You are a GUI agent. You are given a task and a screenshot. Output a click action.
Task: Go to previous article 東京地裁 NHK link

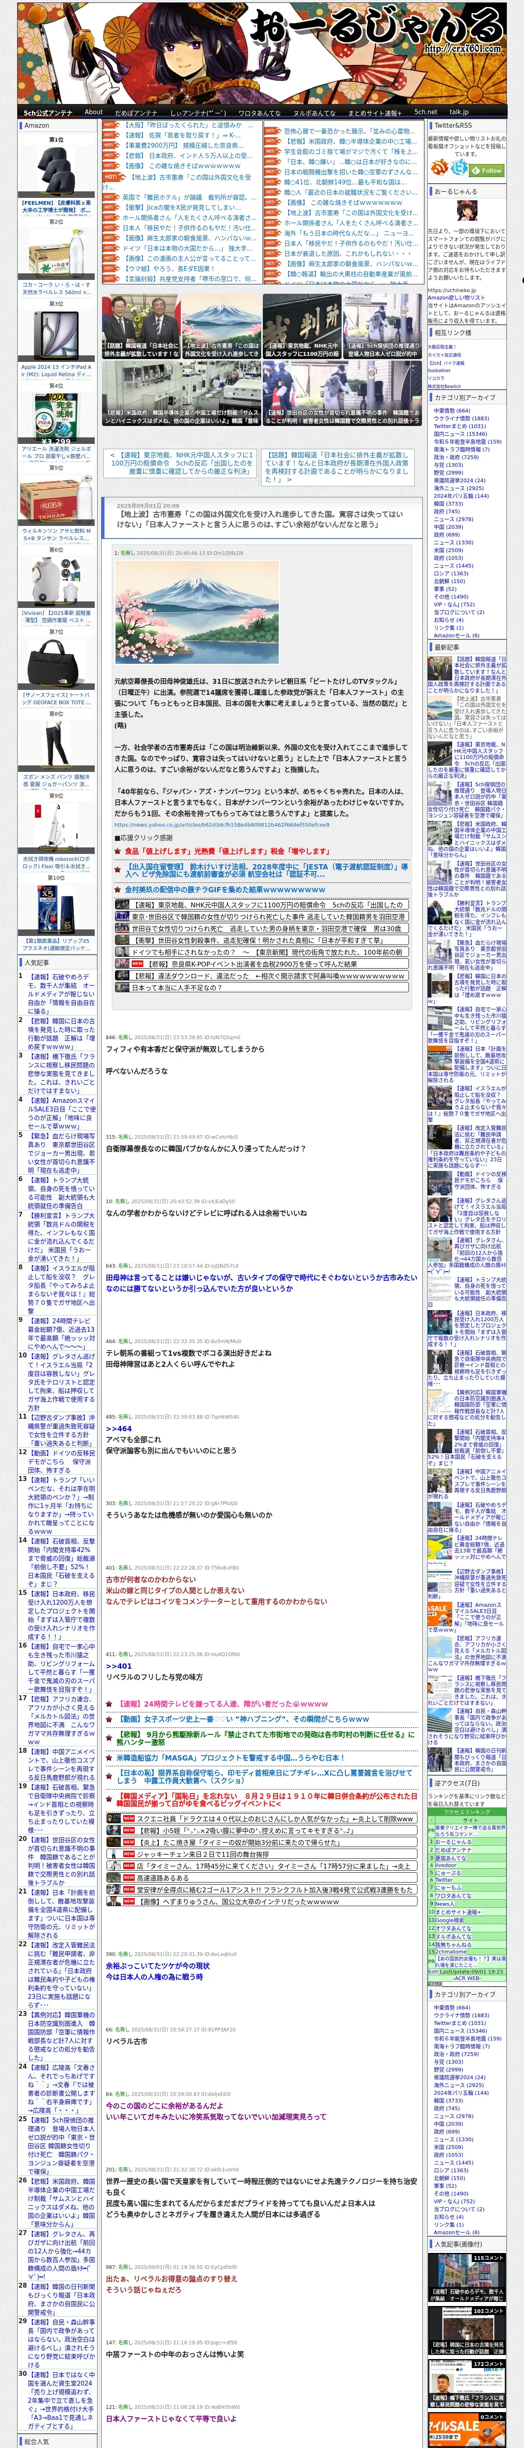click(180, 462)
